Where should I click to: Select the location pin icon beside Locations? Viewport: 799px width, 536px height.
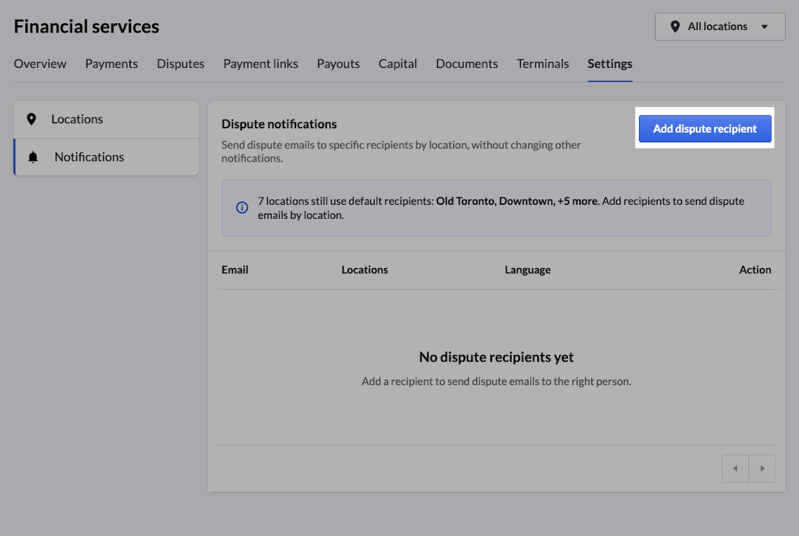32,119
